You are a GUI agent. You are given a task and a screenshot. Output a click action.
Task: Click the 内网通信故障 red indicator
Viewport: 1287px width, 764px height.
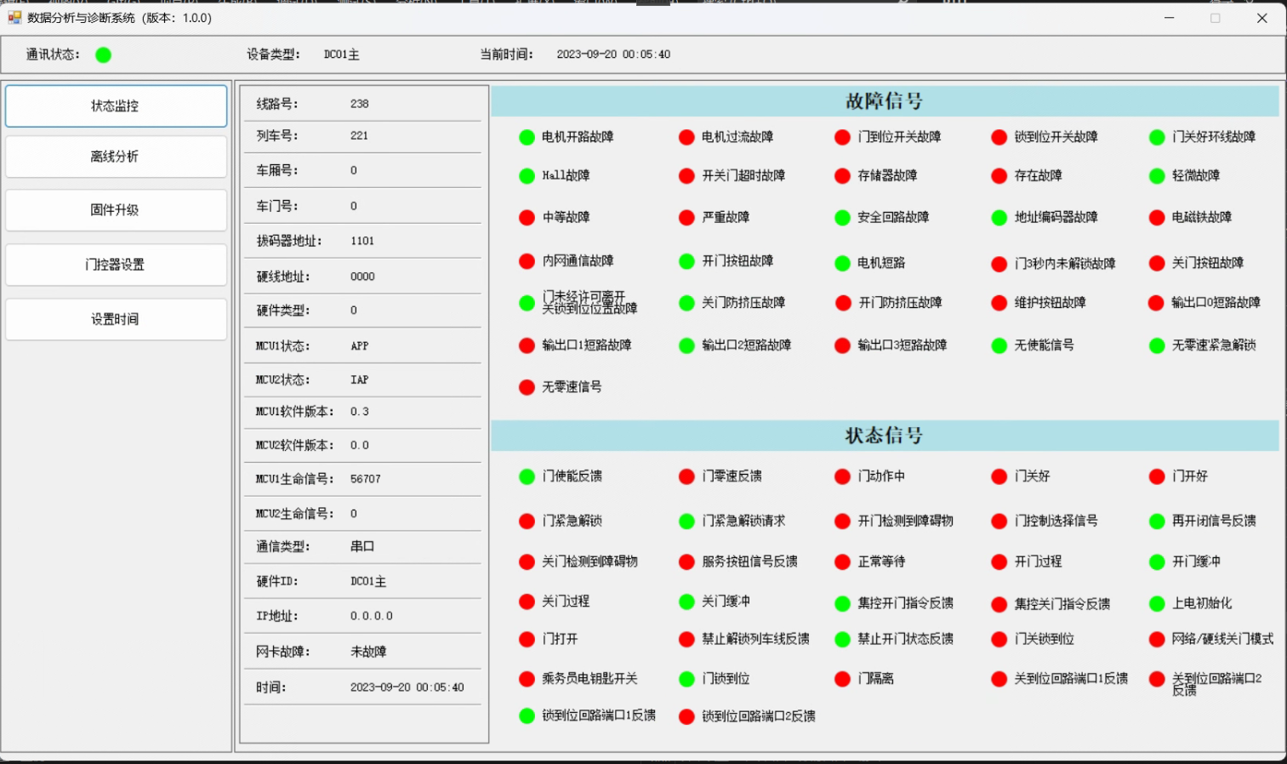point(527,261)
